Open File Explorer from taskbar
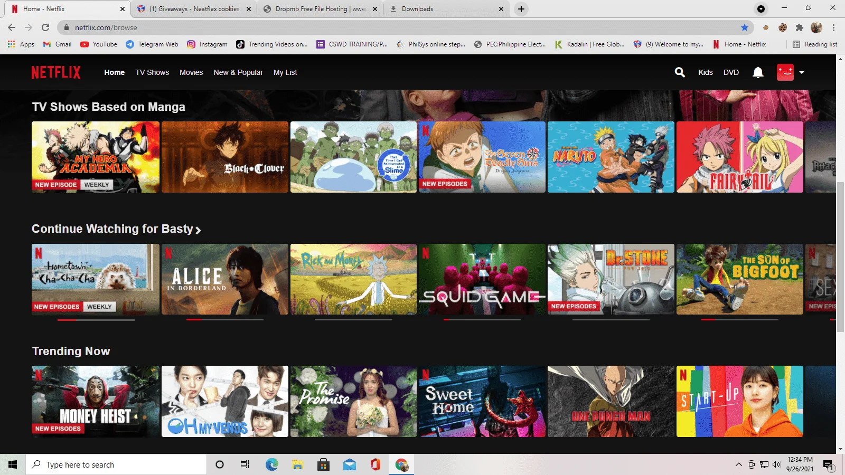845x475 pixels. (298, 464)
